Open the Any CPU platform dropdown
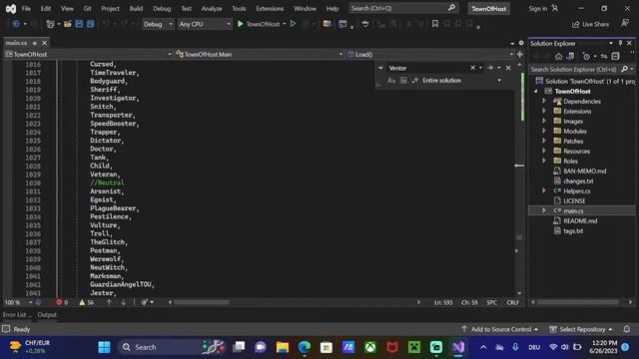The image size is (639, 359). point(204,24)
